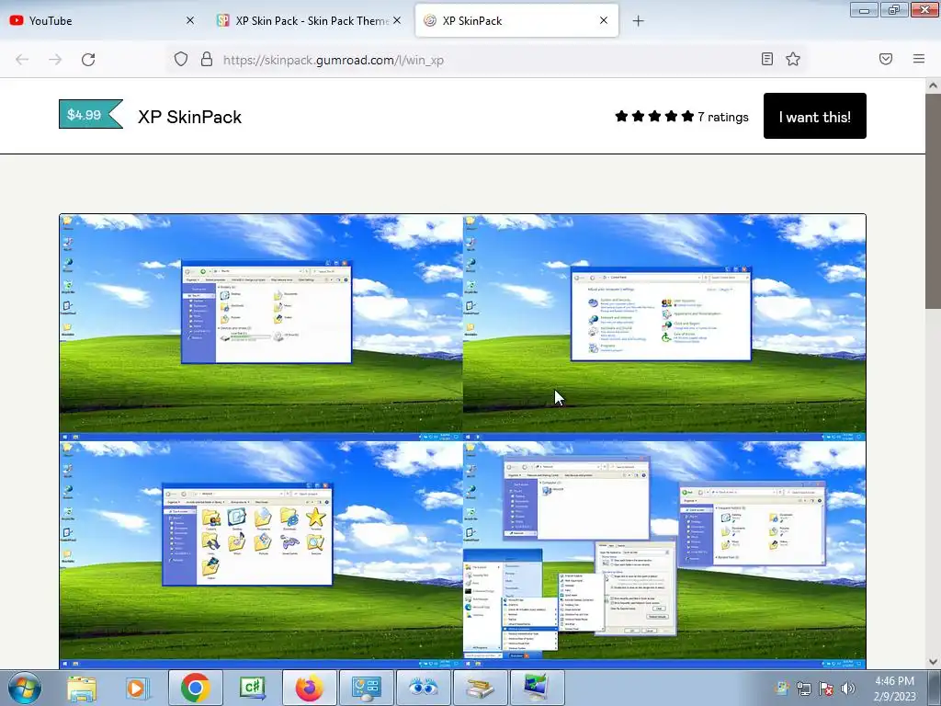Reload the current page
The height and width of the screenshot is (706, 941).
88,60
